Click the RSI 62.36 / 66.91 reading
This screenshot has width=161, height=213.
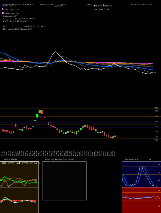19,19
